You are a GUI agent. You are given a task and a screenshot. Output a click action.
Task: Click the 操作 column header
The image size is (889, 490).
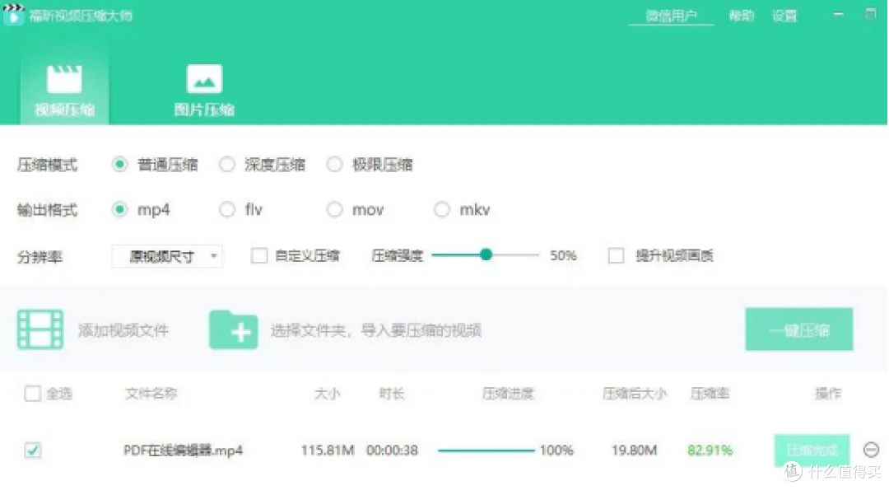coord(828,394)
